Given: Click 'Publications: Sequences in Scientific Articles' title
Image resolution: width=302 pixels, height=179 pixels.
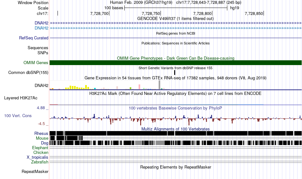Looking at the screenshot, I should tap(175, 43).
